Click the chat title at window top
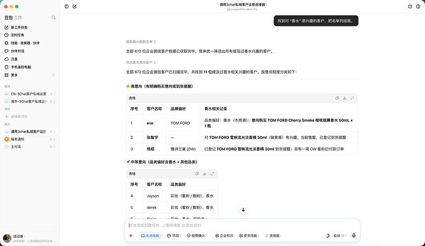 pyautogui.click(x=243, y=4)
